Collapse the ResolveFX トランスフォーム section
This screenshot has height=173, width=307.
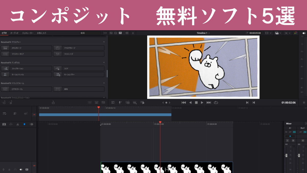point(104,83)
